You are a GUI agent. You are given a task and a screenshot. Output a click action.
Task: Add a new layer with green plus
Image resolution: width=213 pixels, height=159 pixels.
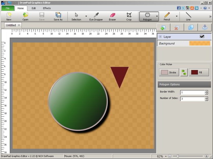pos(163,27)
